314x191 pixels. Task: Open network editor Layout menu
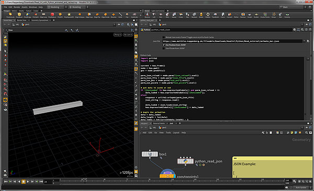tap(176, 133)
